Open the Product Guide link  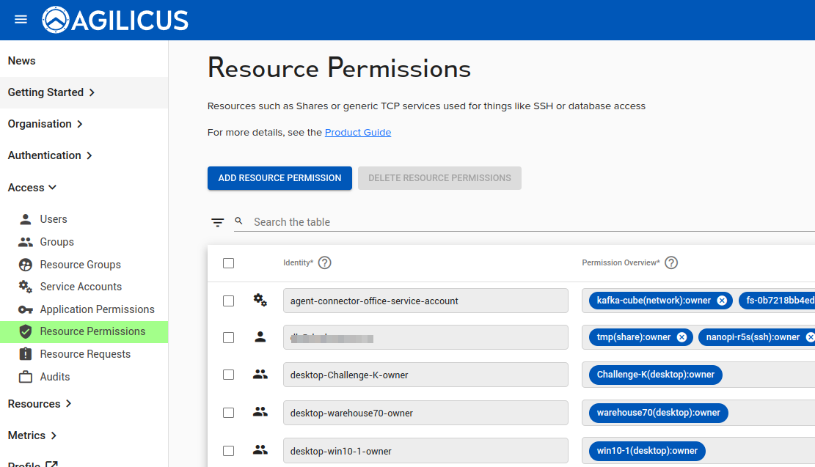click(x=358, y=133)
